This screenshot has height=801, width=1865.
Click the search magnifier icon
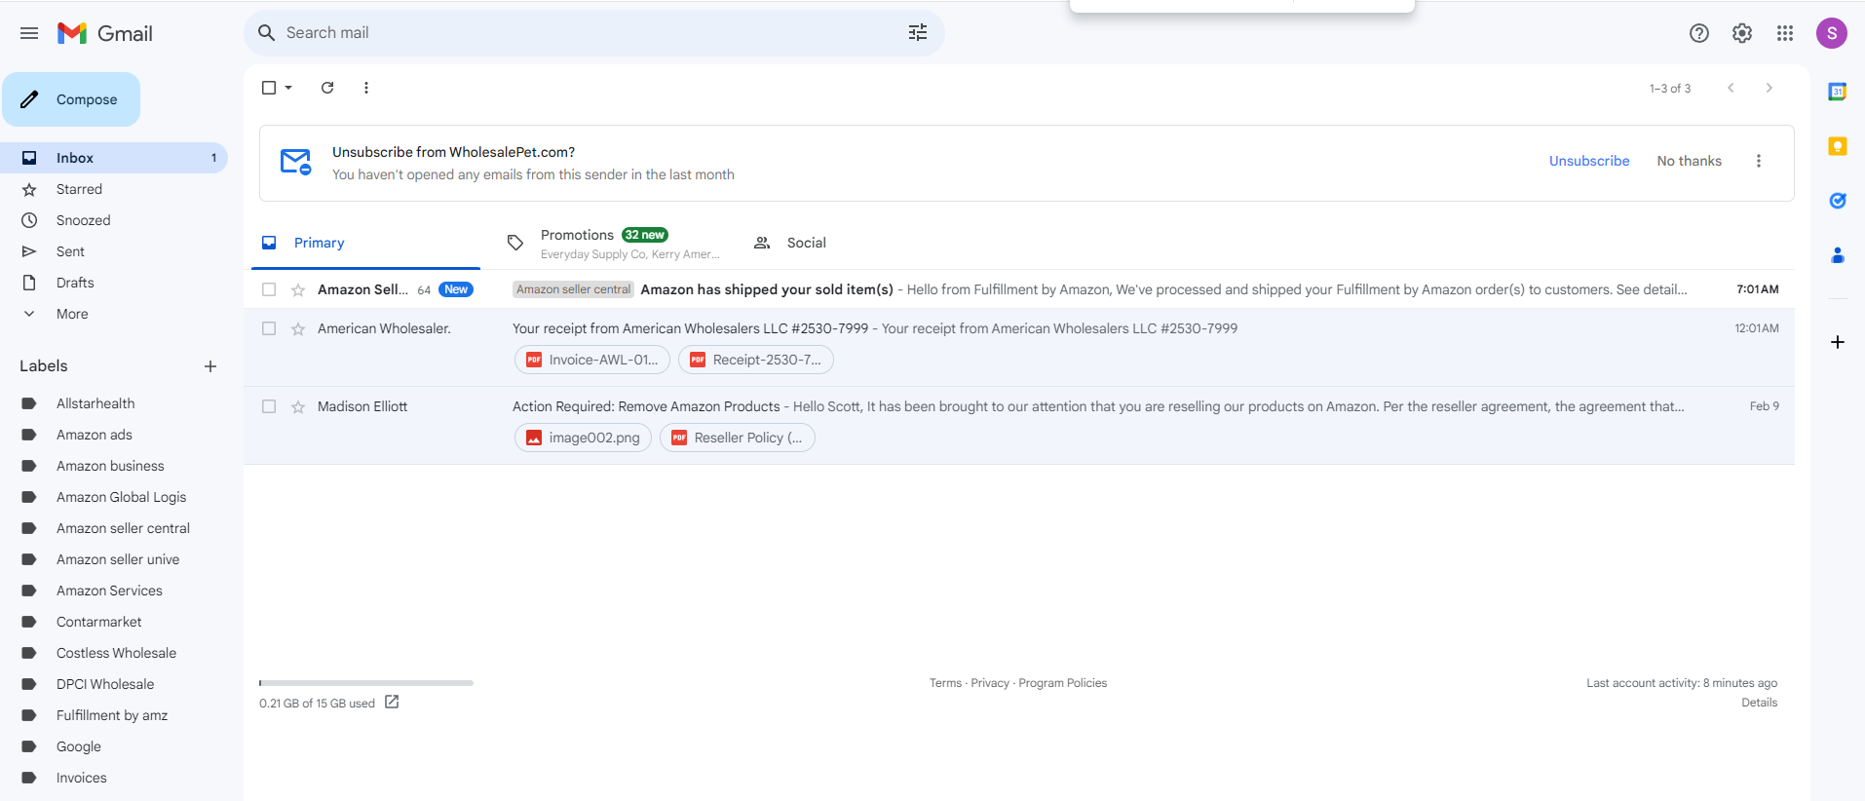click(x=267, y=33)
